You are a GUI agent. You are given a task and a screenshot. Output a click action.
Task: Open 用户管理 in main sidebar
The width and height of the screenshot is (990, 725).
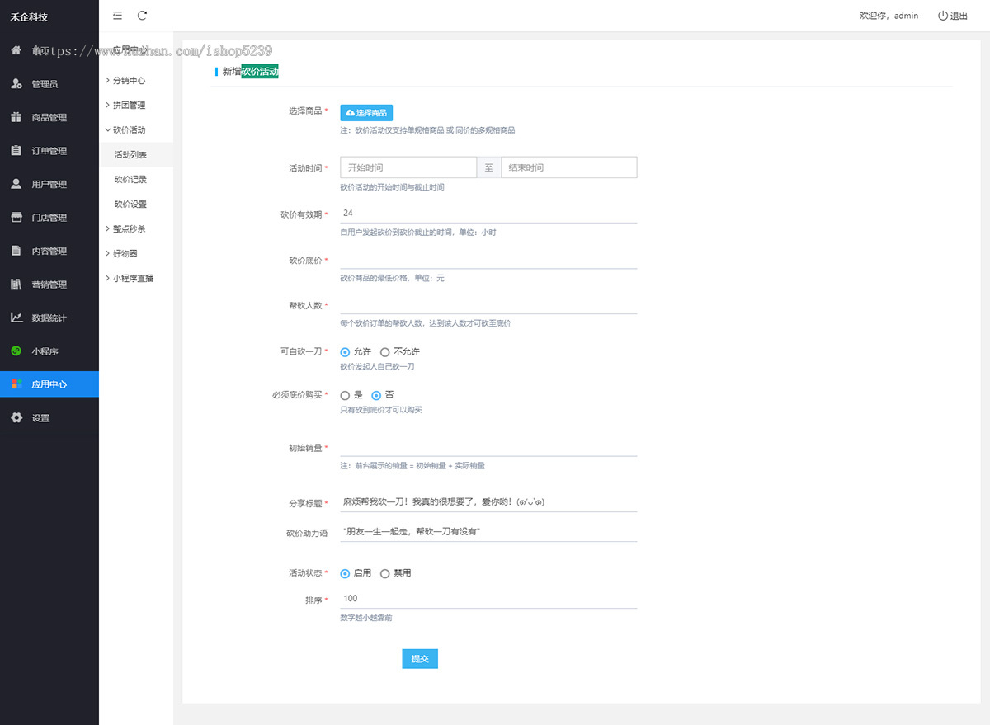(x=49, y=184)
